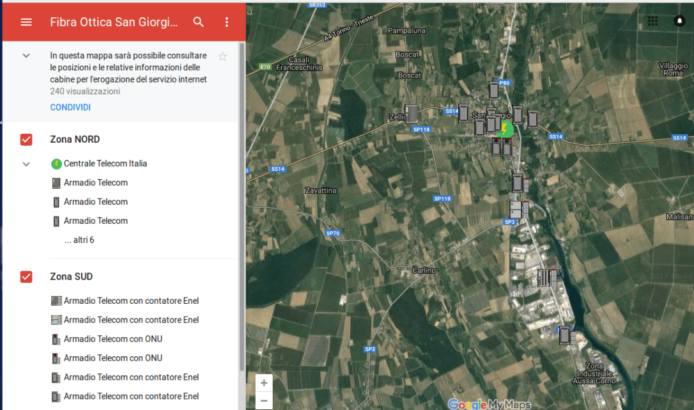Click the search magnifier icon
The width and height of the screenshot is (694, 410).
pos(199,22)
